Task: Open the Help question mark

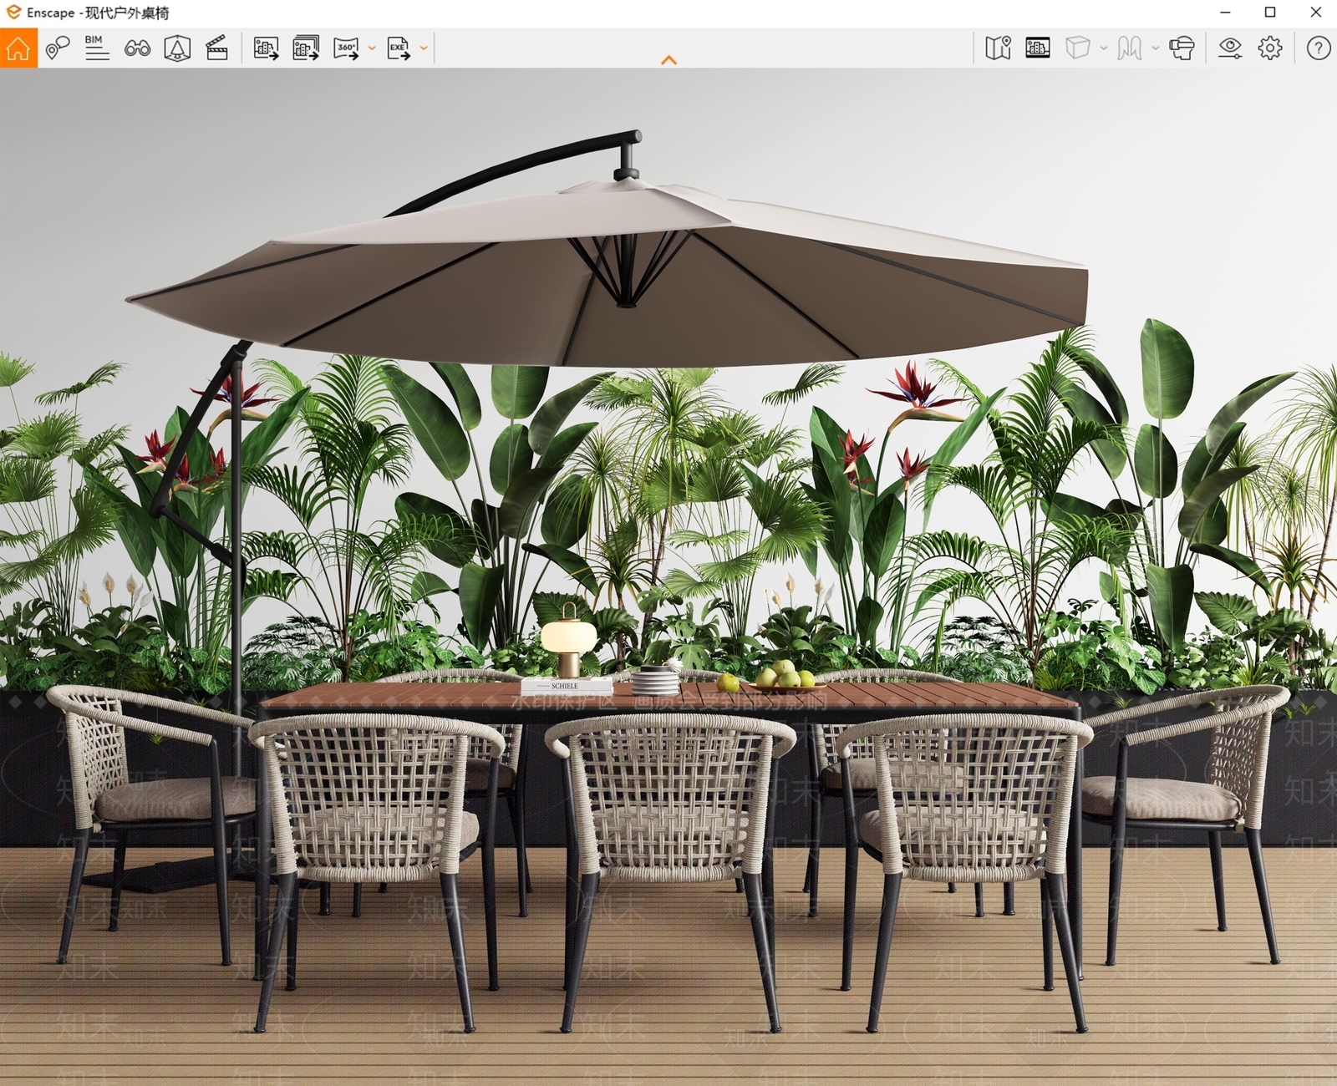Action: pos(1319,48)
